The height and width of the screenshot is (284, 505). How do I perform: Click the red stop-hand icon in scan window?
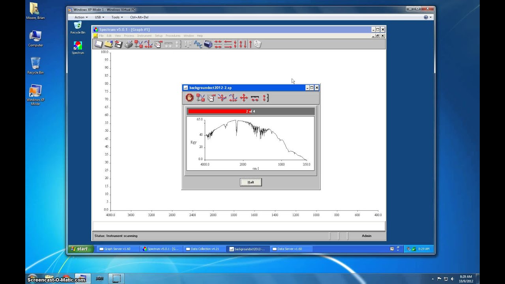tap(189, 98)
